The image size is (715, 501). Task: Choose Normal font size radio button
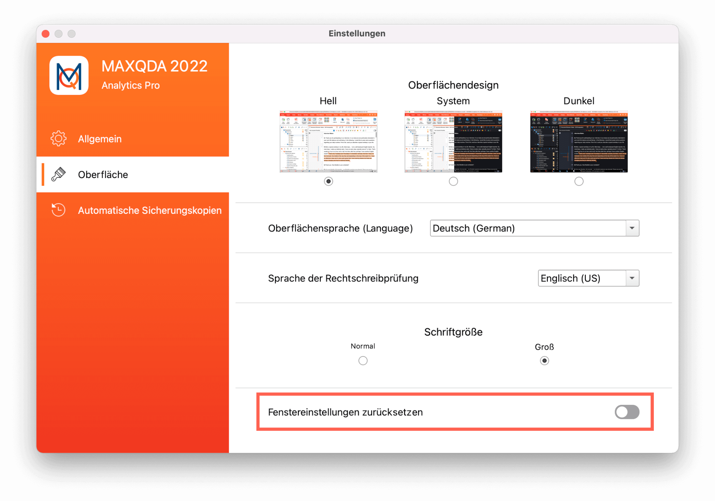363,361
